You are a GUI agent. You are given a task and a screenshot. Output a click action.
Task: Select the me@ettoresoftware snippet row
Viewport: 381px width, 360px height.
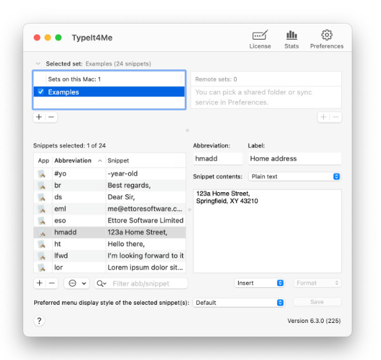coord(110,209)
